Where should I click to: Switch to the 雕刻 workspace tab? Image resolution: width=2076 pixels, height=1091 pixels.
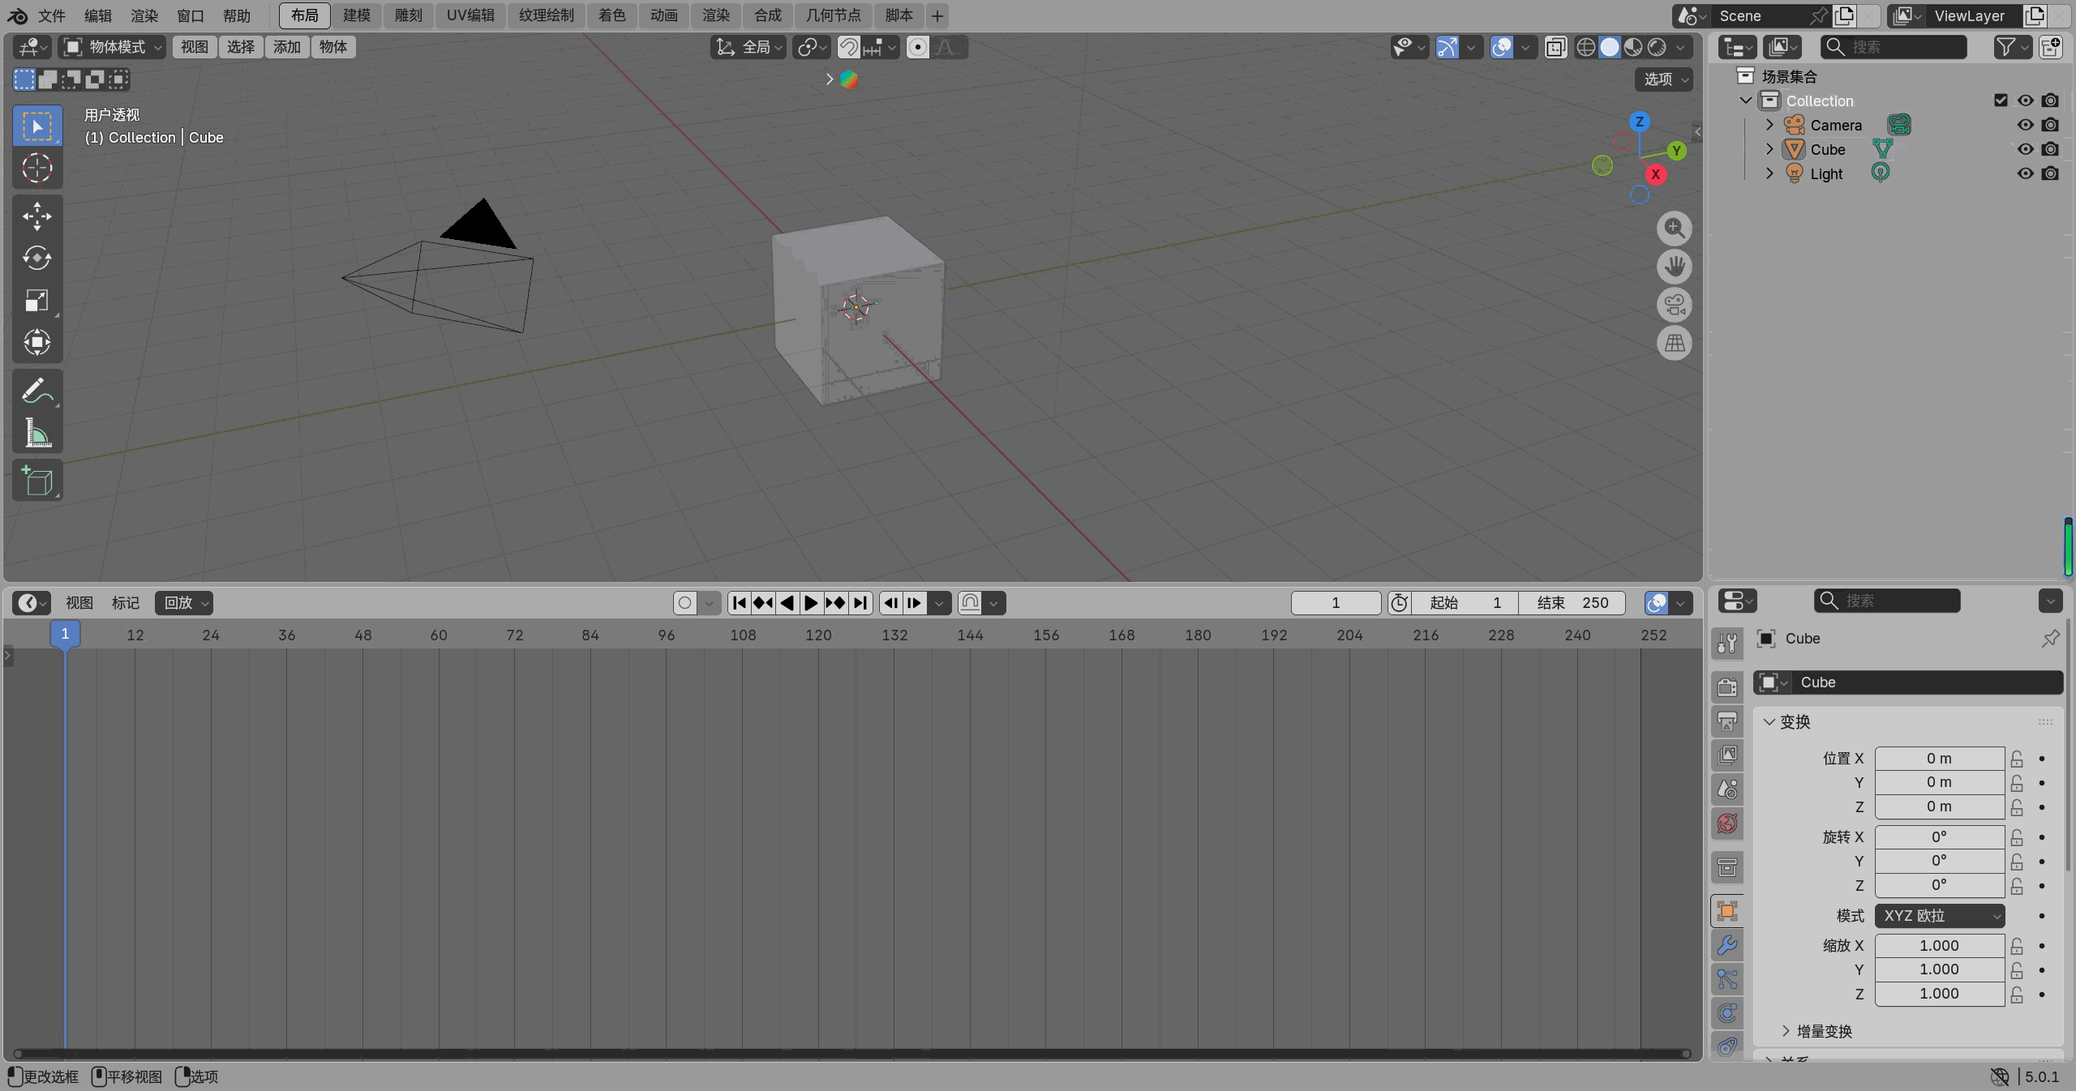(x=408, y=15)
